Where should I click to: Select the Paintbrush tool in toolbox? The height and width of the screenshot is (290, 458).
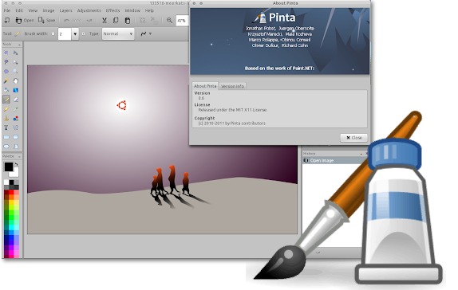click(6, 100)
